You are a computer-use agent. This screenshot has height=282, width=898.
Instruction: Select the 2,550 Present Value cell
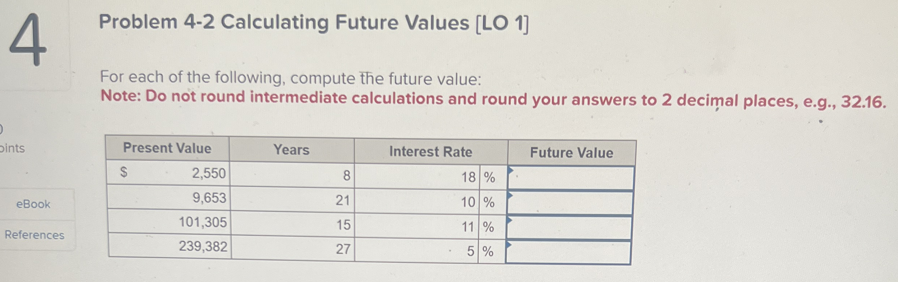click(209, 174)
